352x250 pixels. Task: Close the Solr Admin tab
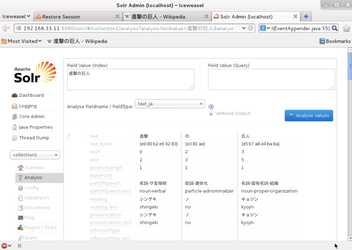295,16
